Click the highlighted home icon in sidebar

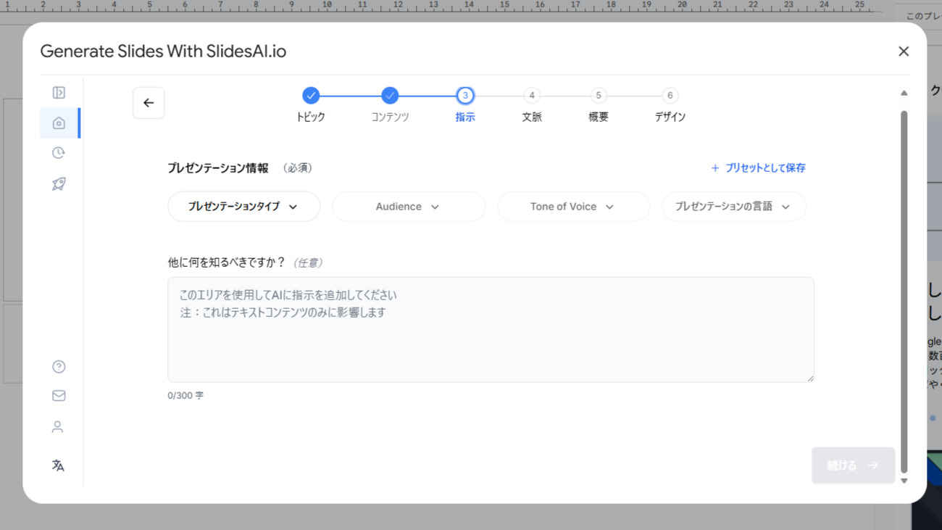pyautogui.click(x=58, y=123)
